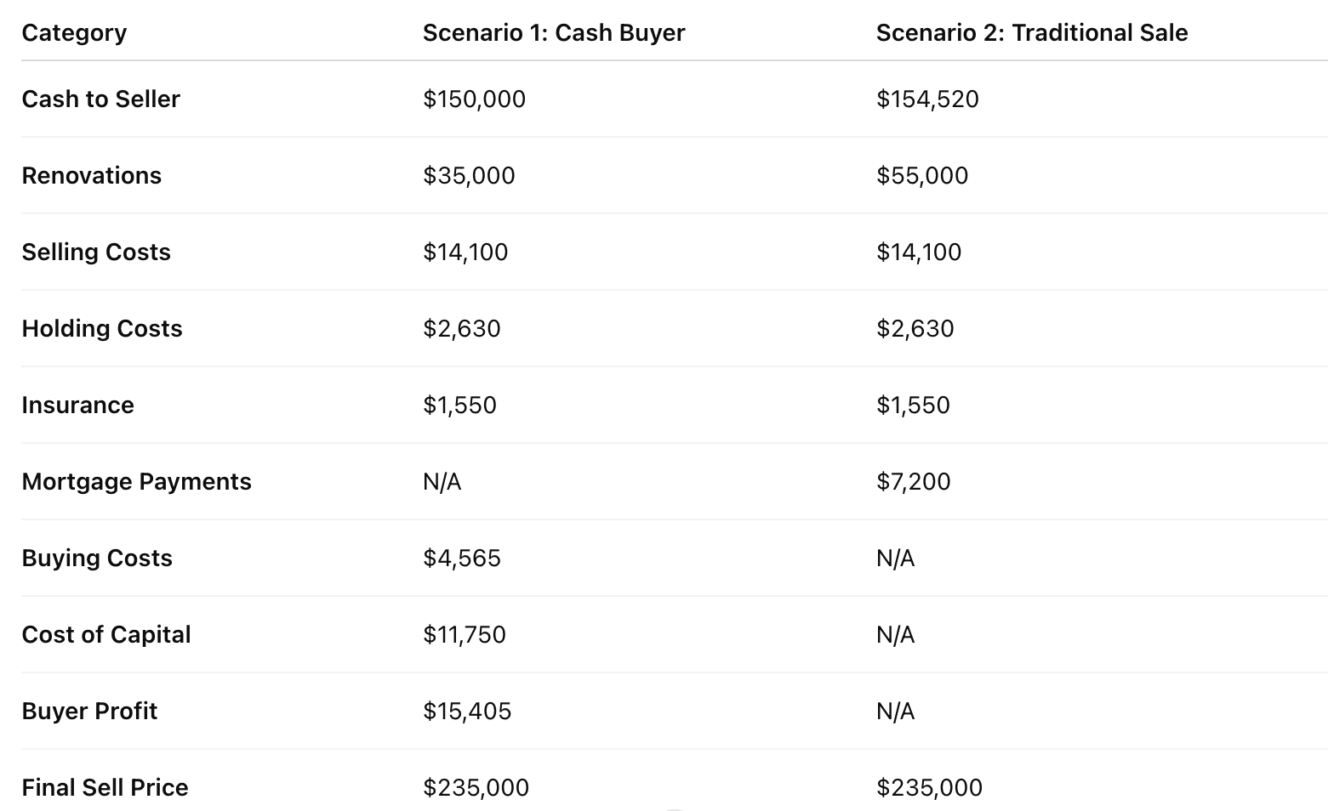This screenshot has width=1334, height=811.
Task: Click the $55,000 renovations value
Action: pyautogui.click(x=922, y=176)
